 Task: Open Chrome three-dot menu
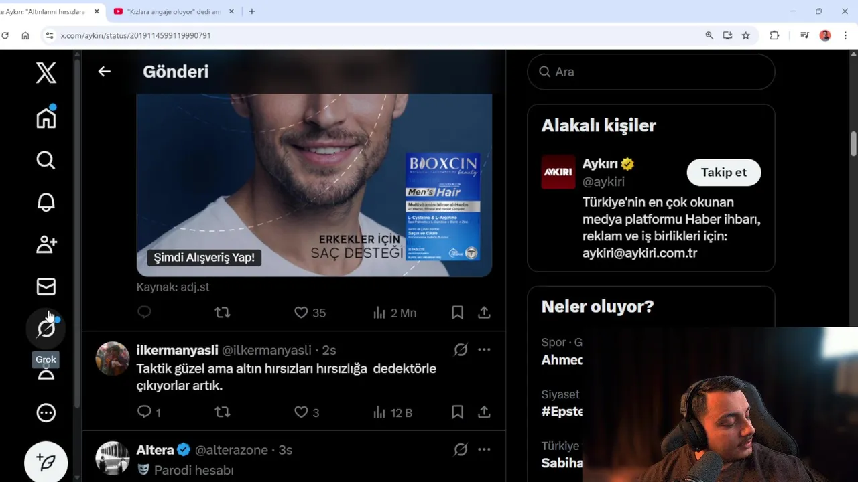click(846, 35)
